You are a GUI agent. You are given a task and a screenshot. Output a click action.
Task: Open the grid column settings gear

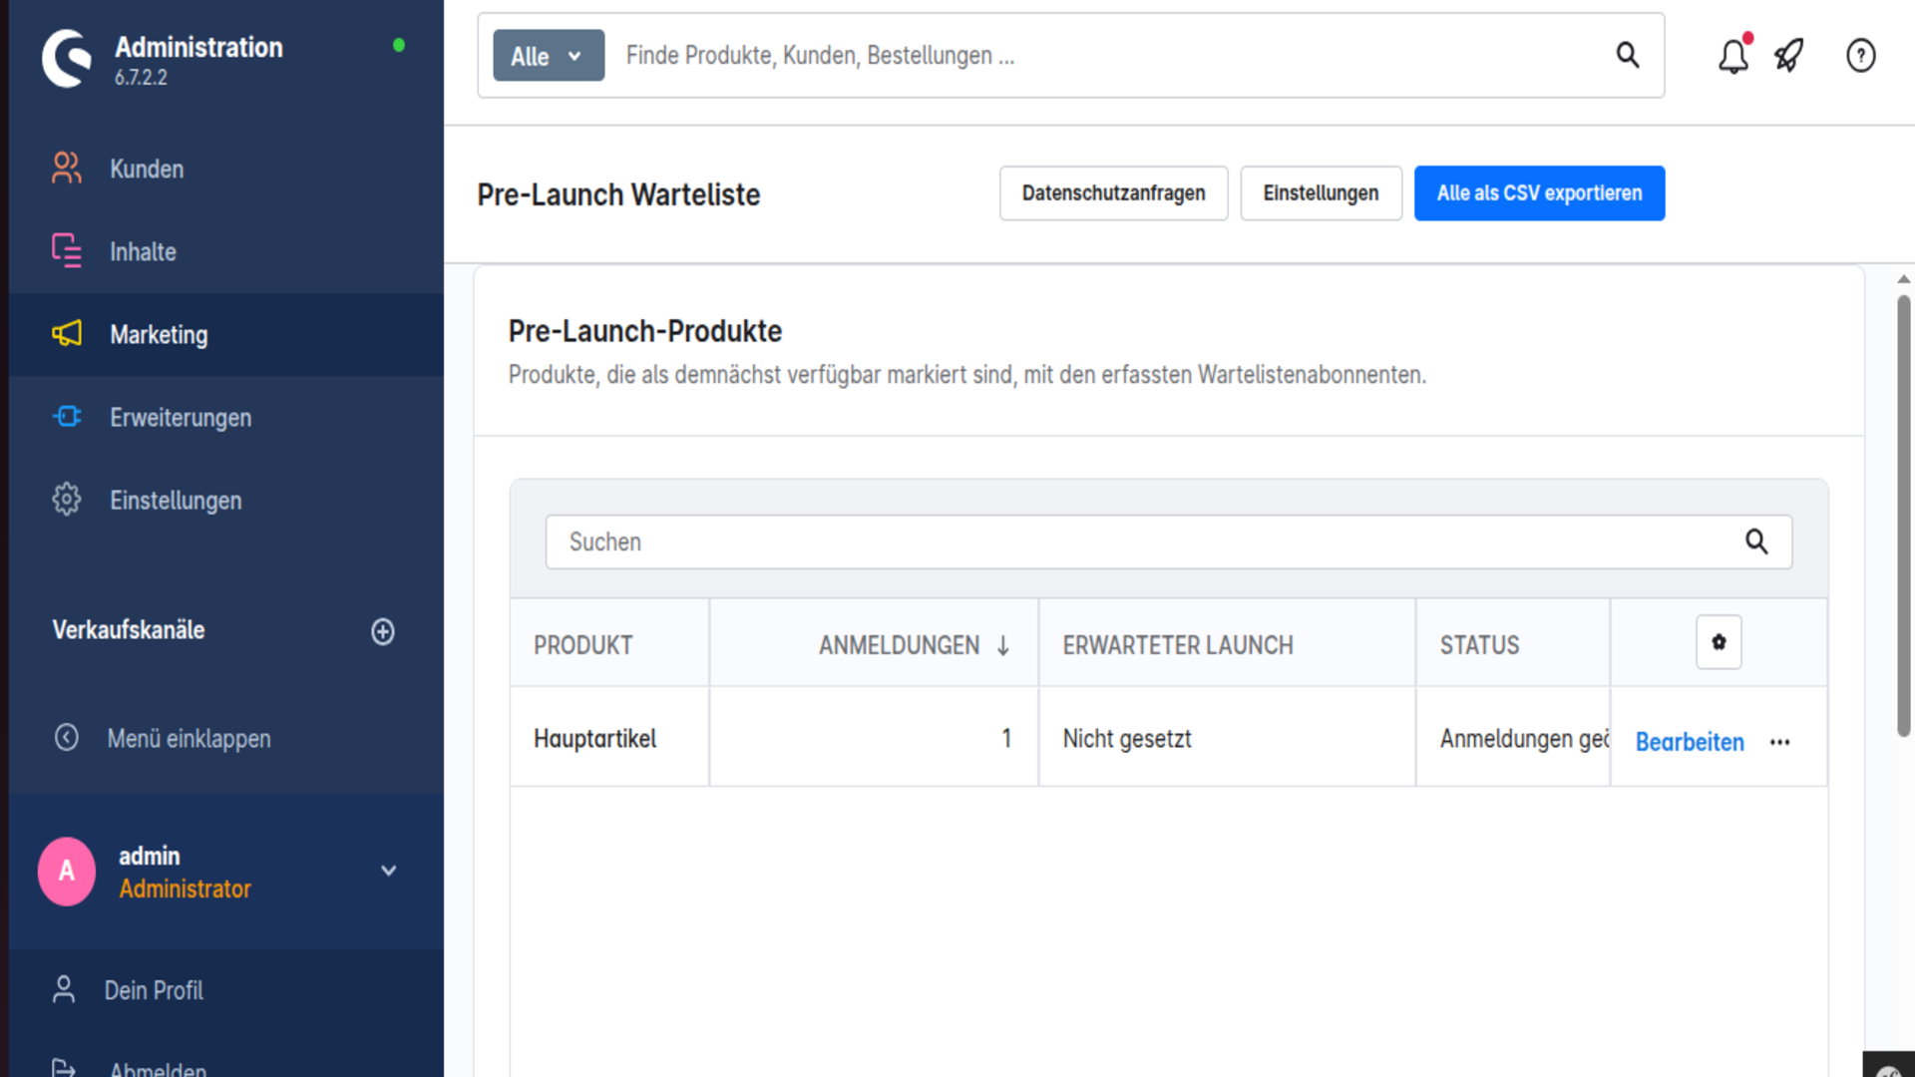(x=1719, y=642)
